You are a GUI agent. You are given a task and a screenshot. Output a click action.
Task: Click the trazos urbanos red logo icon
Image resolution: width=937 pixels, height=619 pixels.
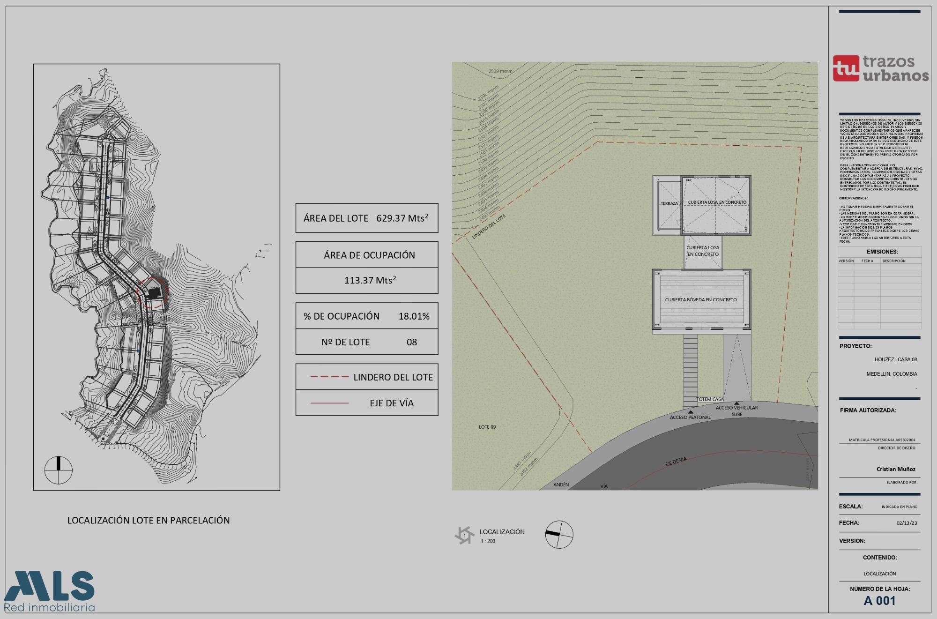(846, 68)
